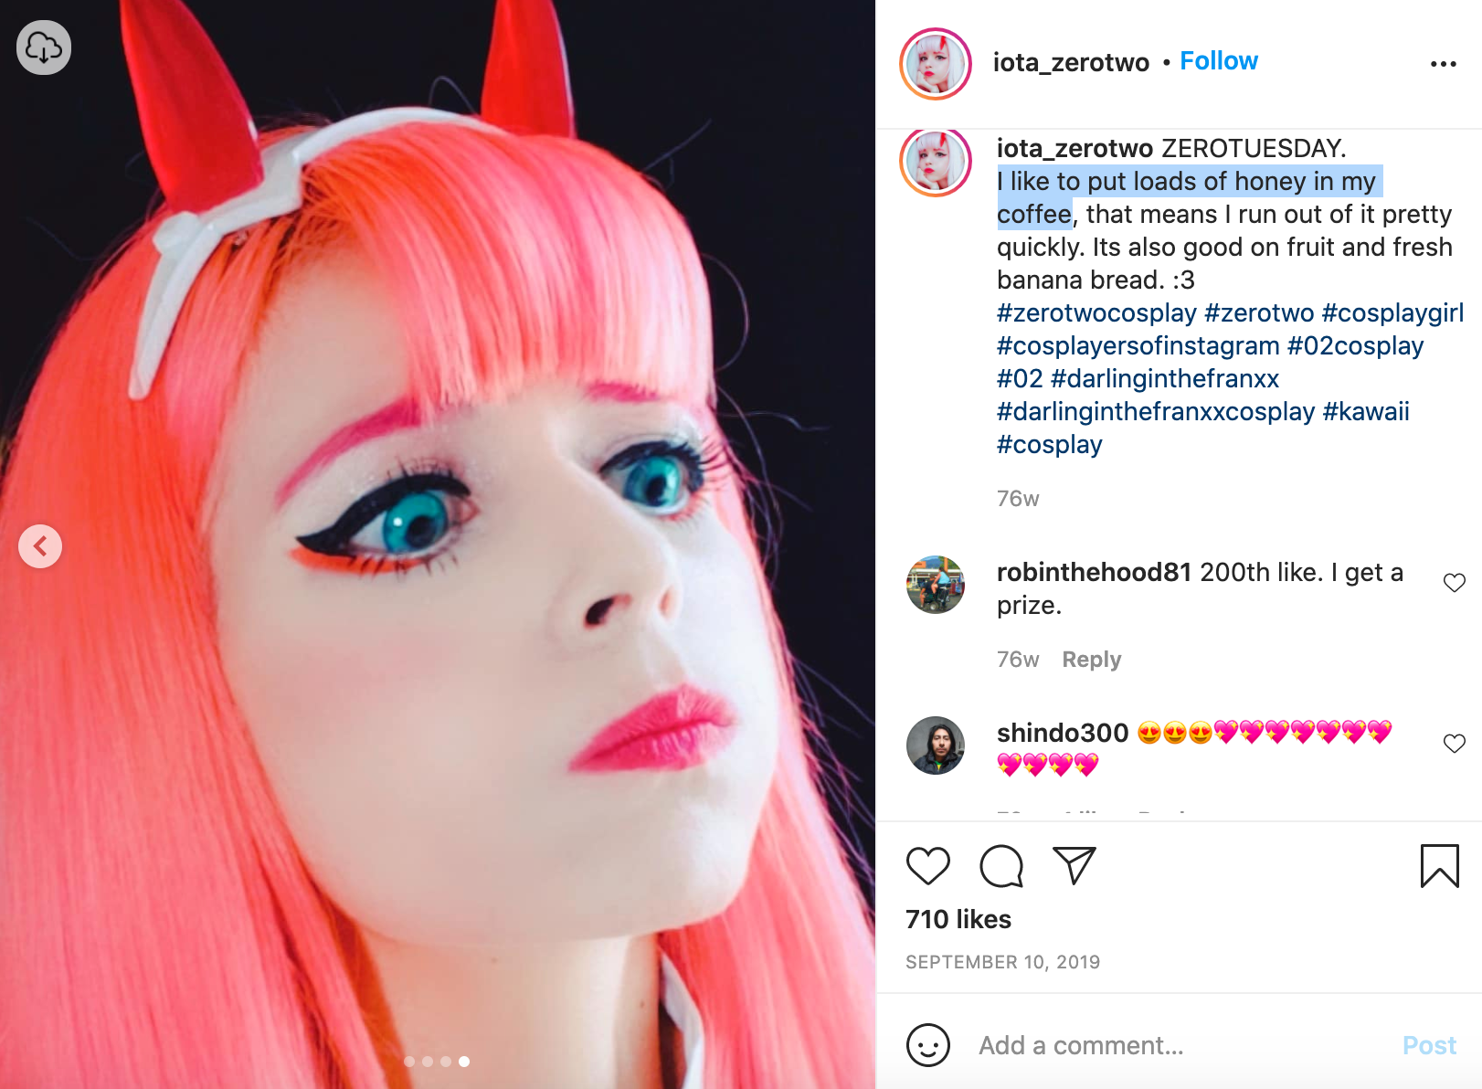Share the post with the paper plane icon

[1074, 865]
